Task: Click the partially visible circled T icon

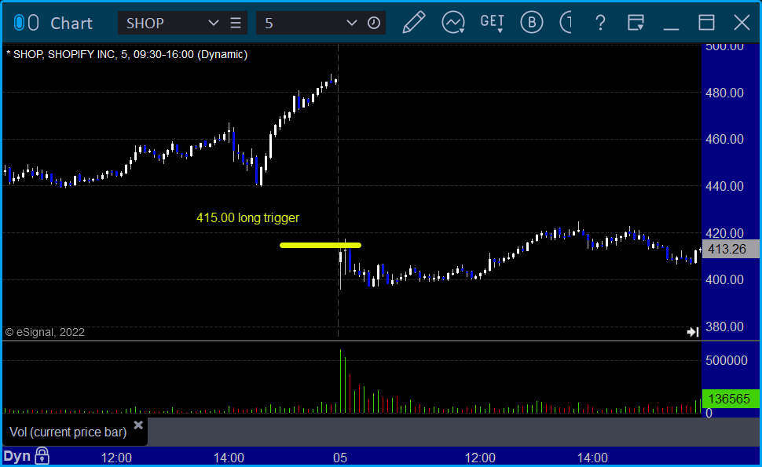Action: [x=566, y=22]
